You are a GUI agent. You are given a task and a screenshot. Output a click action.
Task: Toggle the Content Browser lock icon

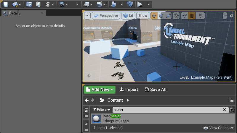[231, 100]
